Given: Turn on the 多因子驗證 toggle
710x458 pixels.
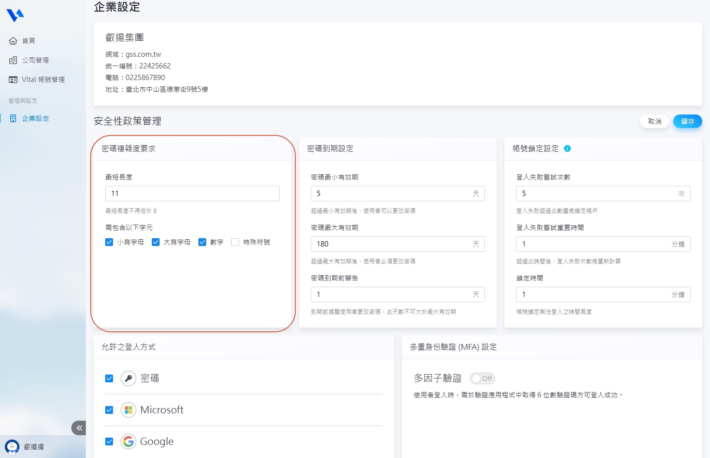Looking at the screenshot, I should (482, 378).
